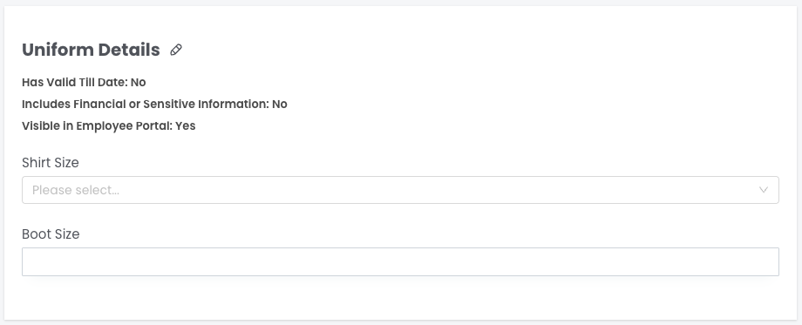Click the Shirt Size field label
Screen dimensions: 802x325
(51, 162)
